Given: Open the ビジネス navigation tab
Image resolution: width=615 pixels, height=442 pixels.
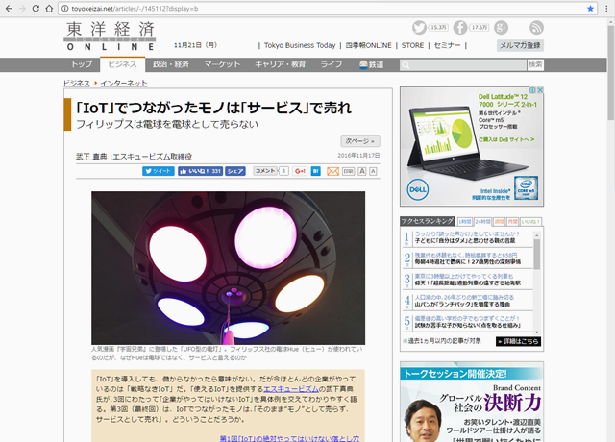Looking at the screenshot, I should [122, 64].
